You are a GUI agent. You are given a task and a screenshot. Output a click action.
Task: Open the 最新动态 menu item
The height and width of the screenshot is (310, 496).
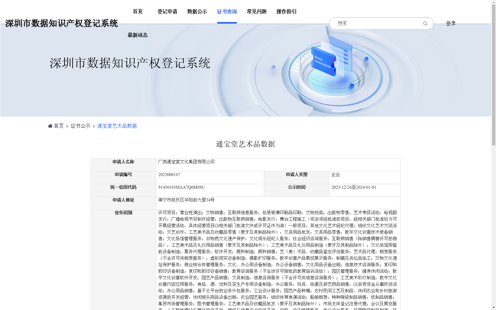tap(138, 35)
